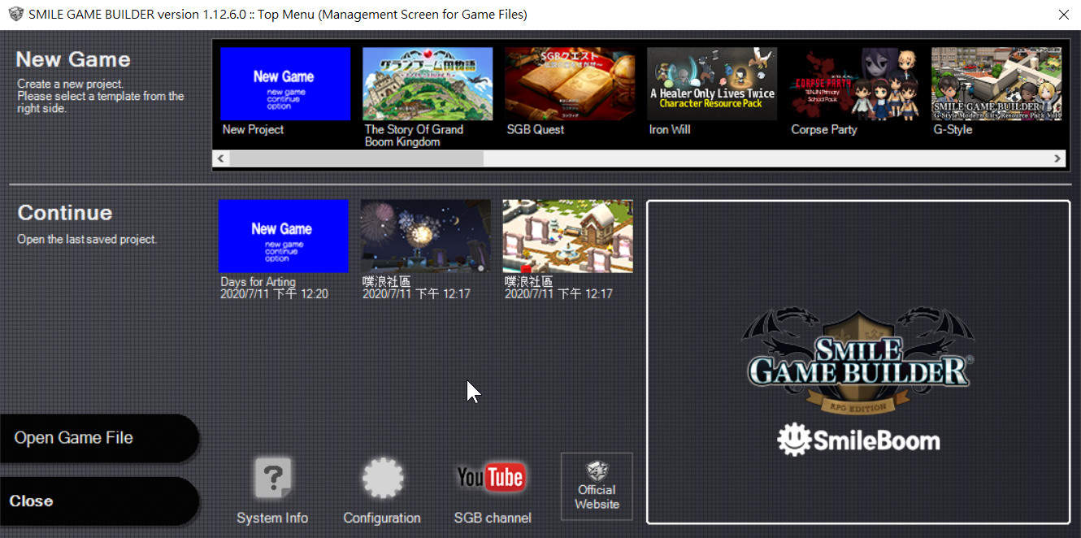Select The Story Of Grand Boom Kingdom template
The image size is (1081, 538).
pyautogui.click(x=428, y=84)
